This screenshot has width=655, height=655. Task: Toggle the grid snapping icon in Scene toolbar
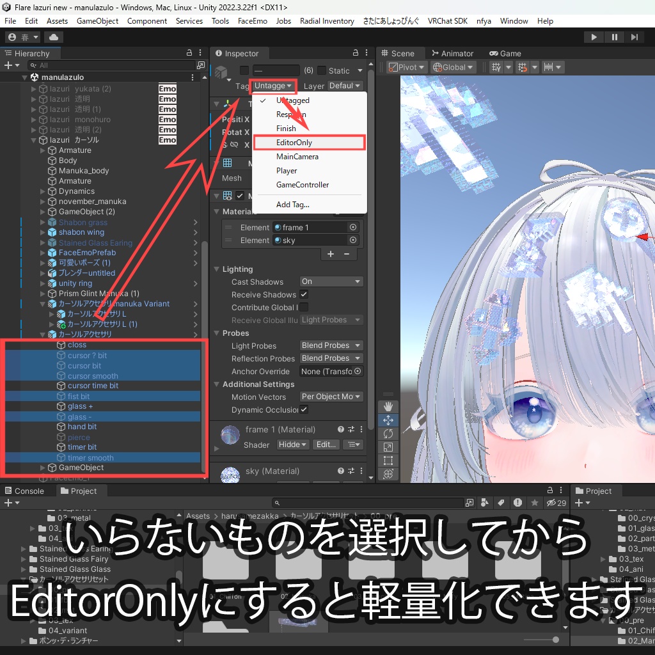coord(496,67)
